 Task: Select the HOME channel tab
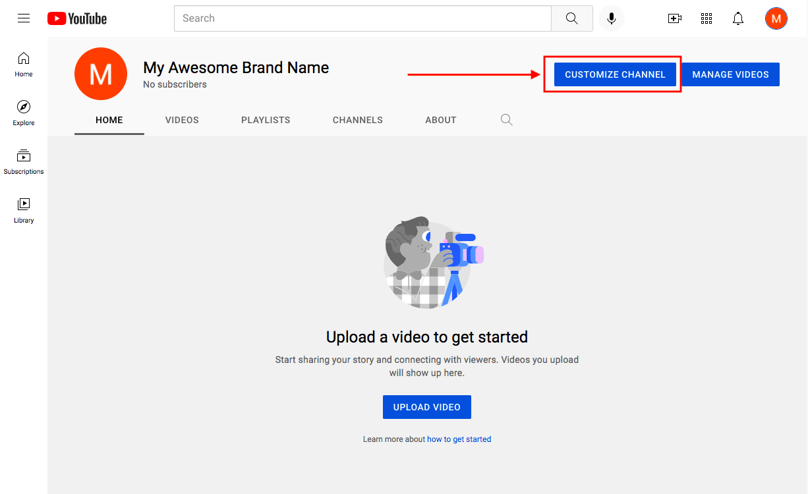coord(109,120)
